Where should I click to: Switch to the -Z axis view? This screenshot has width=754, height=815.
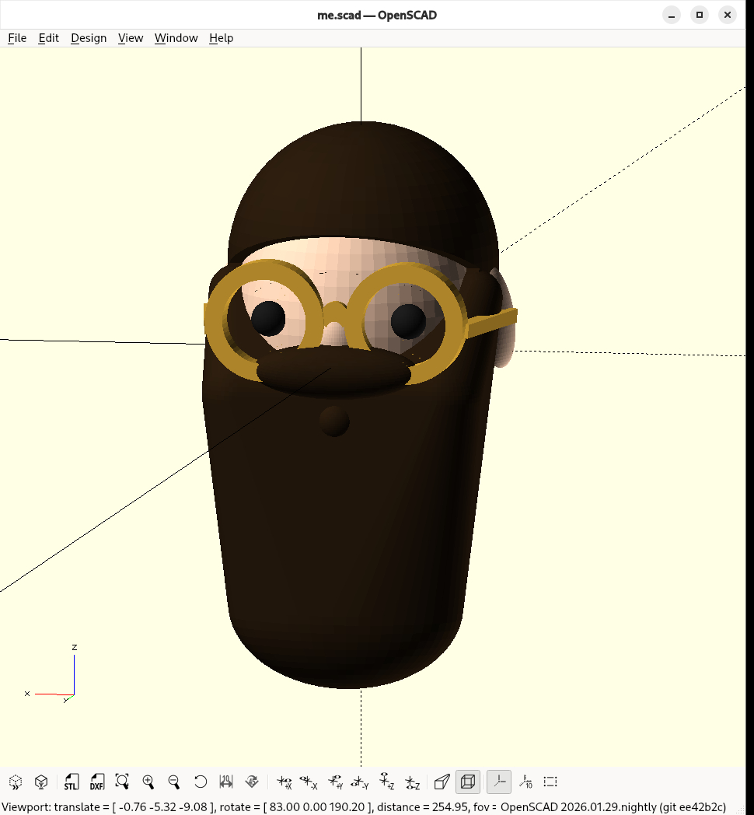pyautogui.click(x=412, y=782)
